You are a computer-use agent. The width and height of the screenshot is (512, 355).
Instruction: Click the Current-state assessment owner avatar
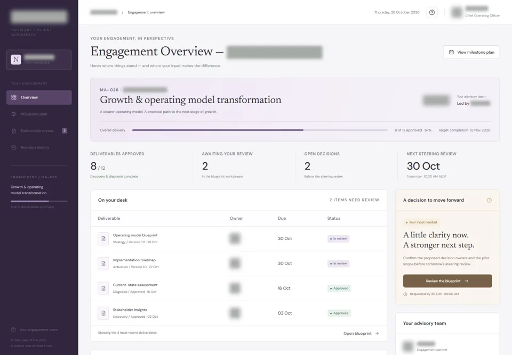(235, 288)
